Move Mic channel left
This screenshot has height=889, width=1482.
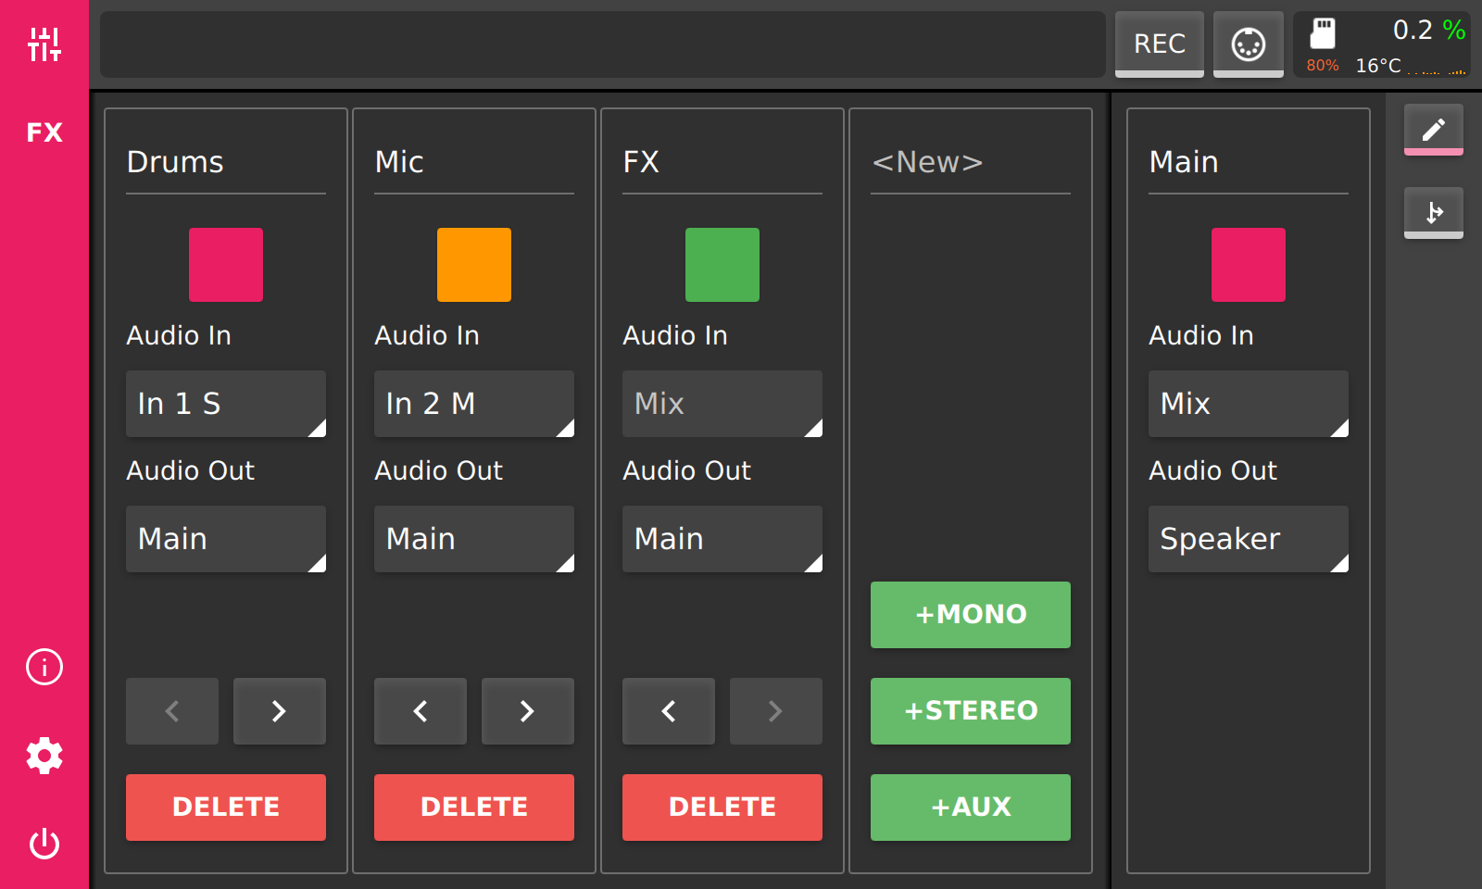421,711
